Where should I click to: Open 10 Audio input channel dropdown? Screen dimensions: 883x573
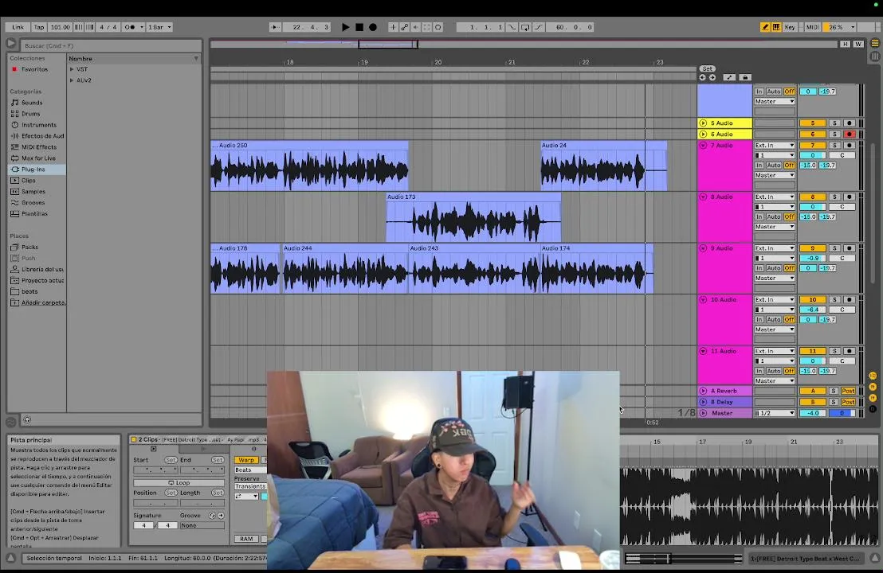coord(775,310)
